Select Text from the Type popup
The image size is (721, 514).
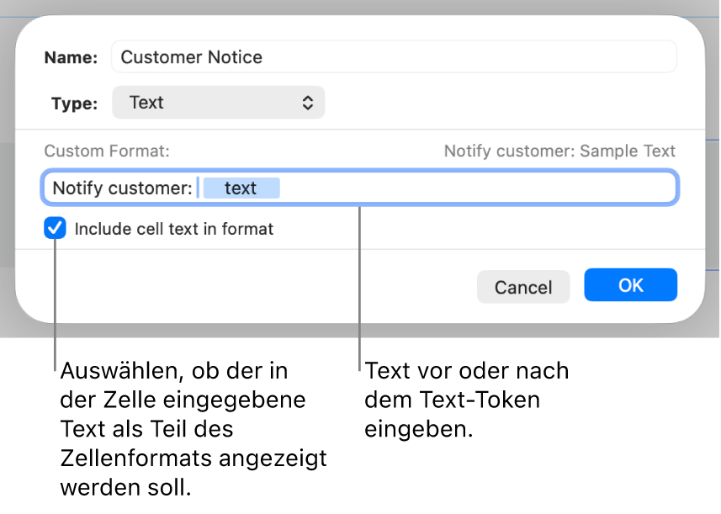tap(219, 102)
